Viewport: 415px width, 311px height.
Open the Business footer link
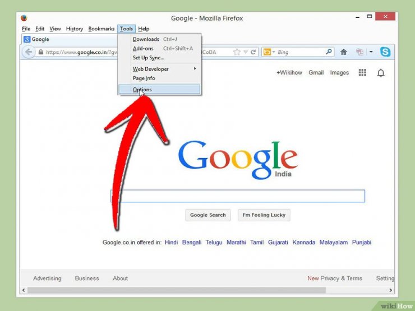point(87,278)
